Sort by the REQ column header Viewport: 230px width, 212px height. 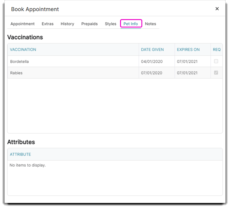click(x=217, y=49)
